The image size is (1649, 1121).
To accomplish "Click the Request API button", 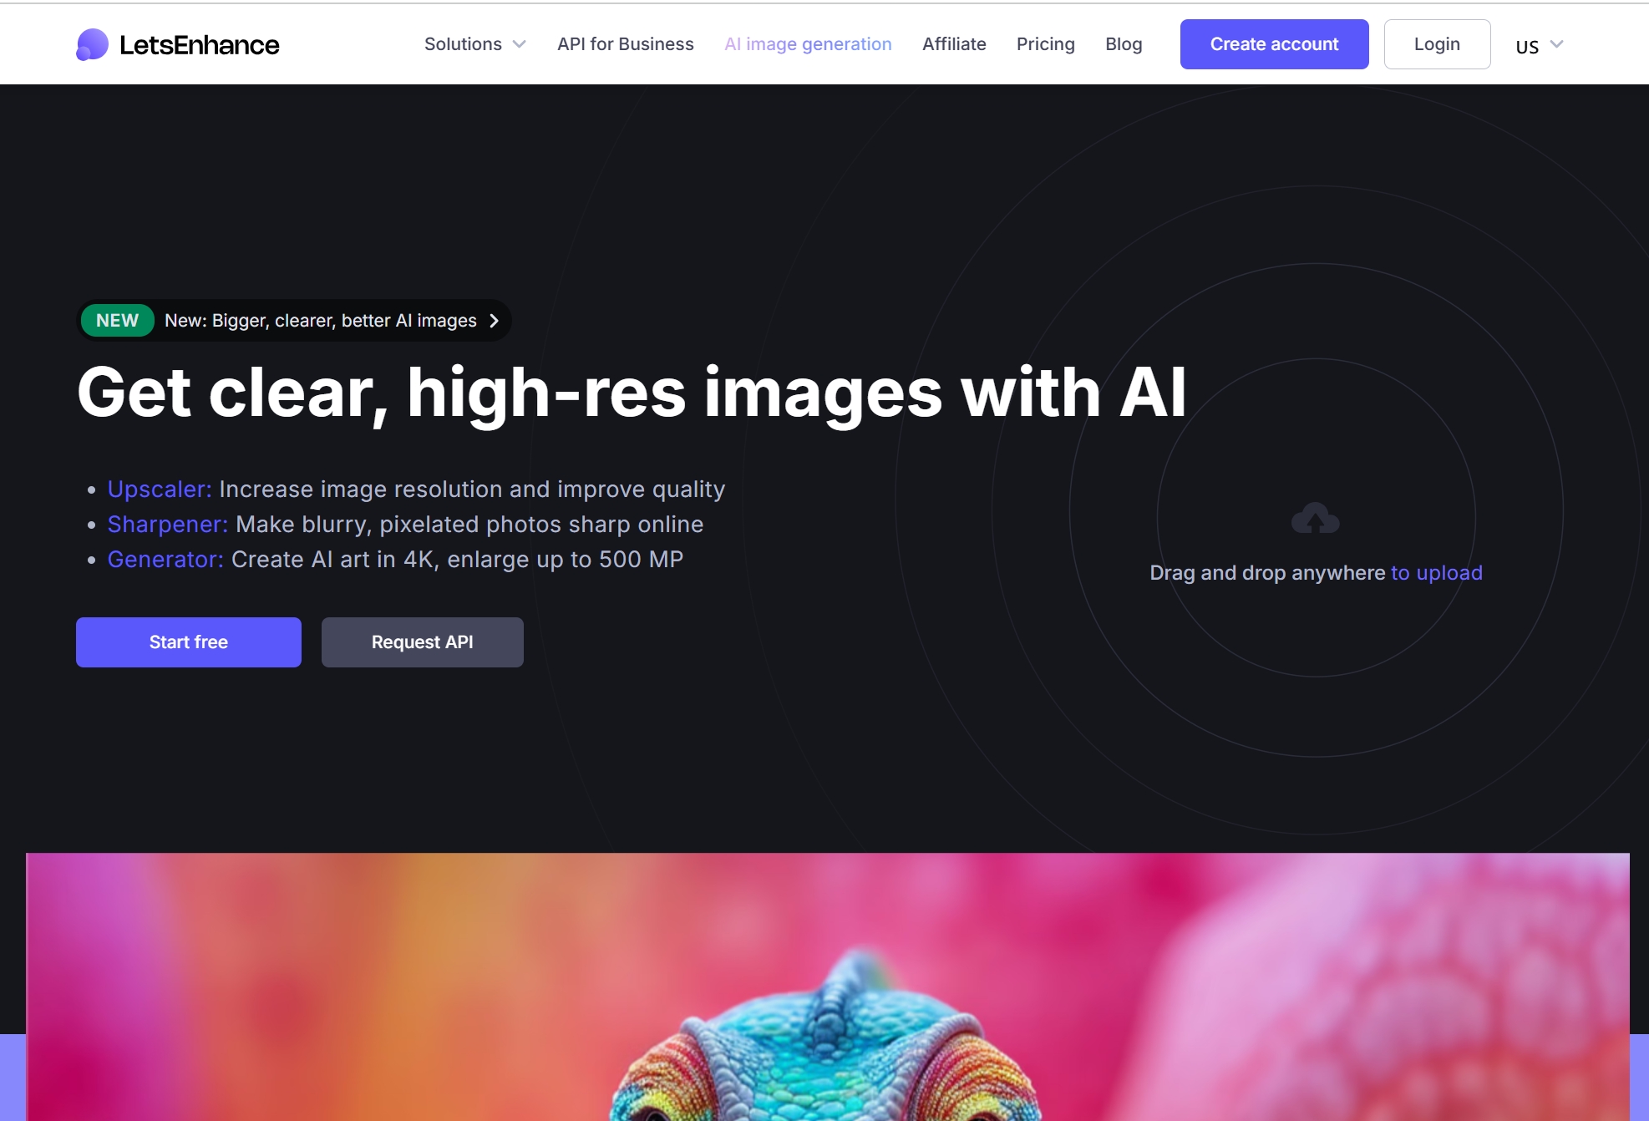I will point(423,642).
